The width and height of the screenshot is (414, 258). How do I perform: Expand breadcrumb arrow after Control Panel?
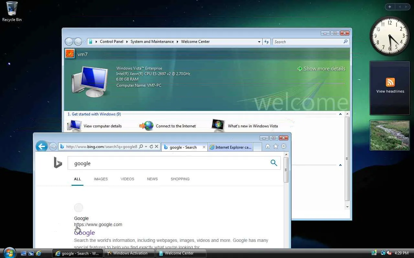127,42
